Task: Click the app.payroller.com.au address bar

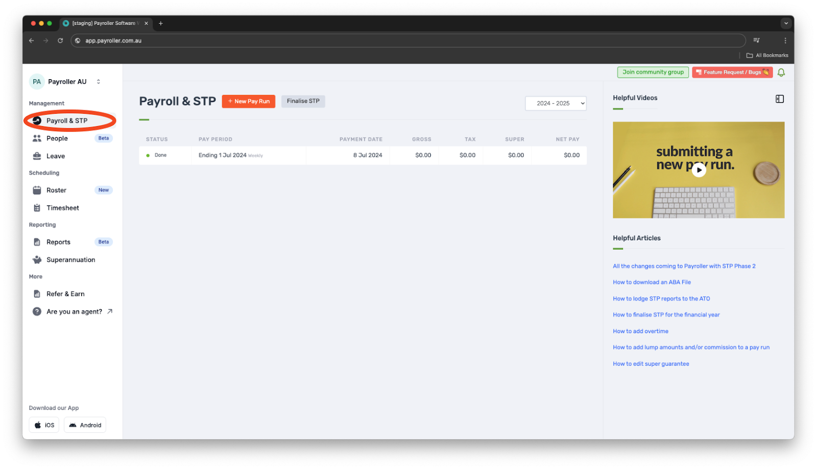Action: [x=408, y=40]
